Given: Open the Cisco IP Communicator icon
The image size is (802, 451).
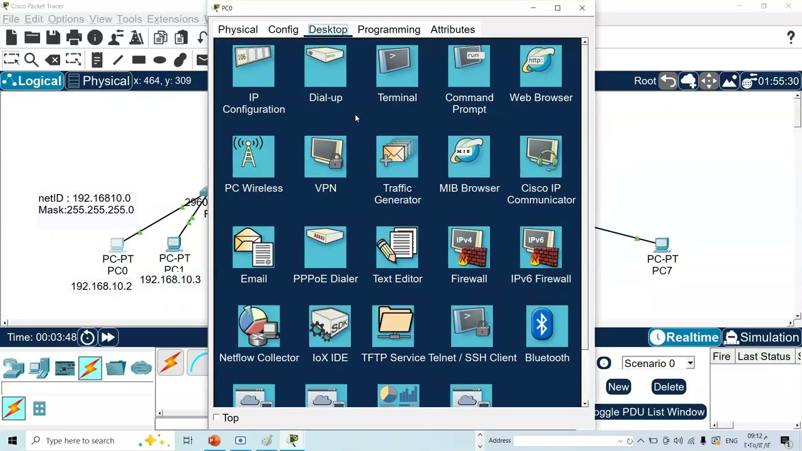Looking at the screenshot, I should (x=541, y=157).
